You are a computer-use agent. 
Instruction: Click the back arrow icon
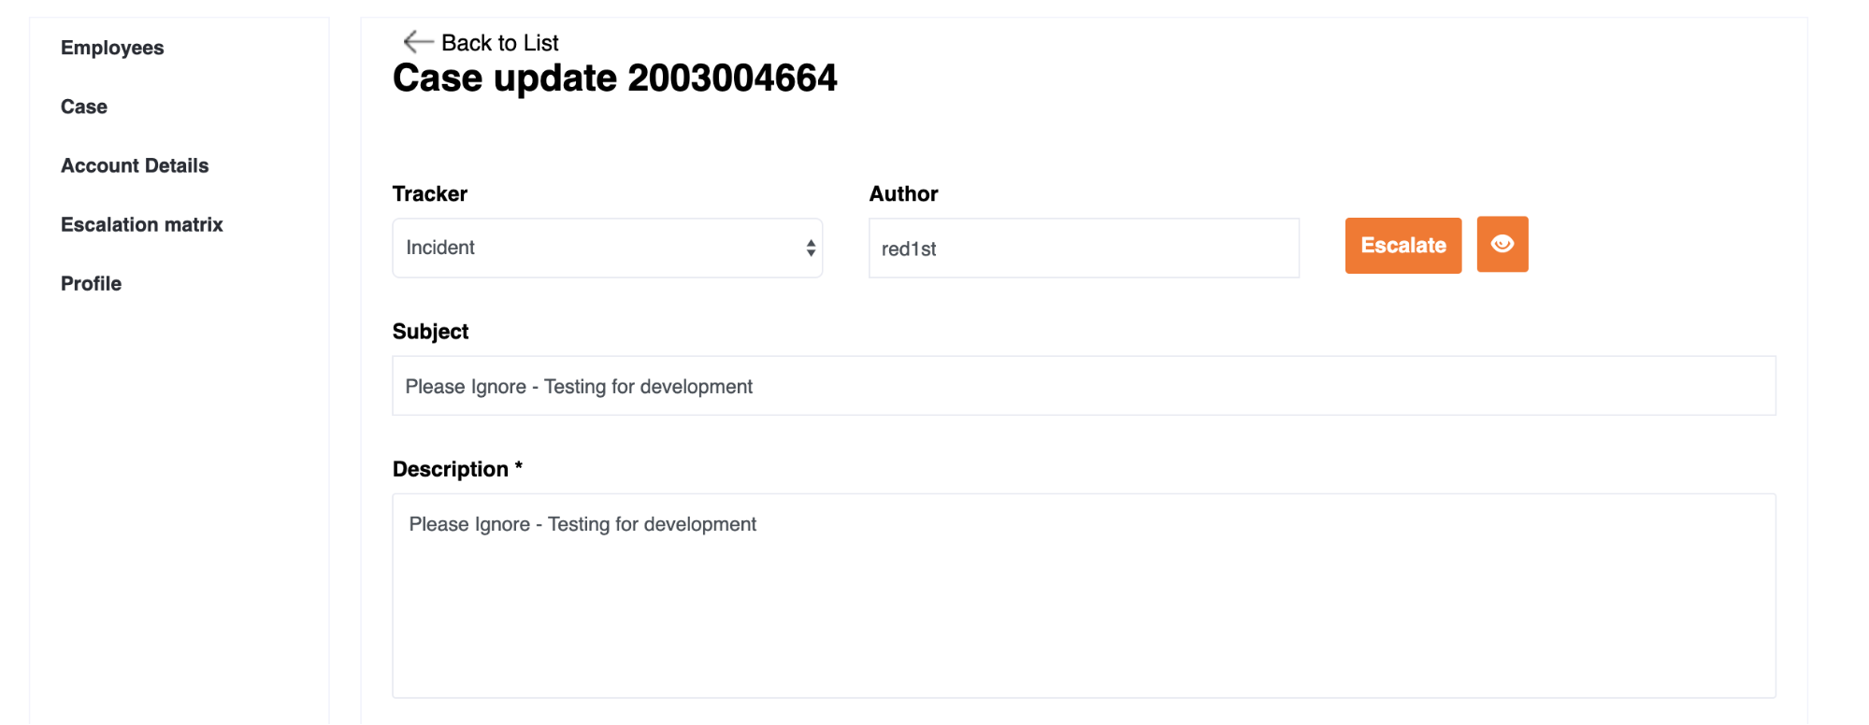[417, 42]
